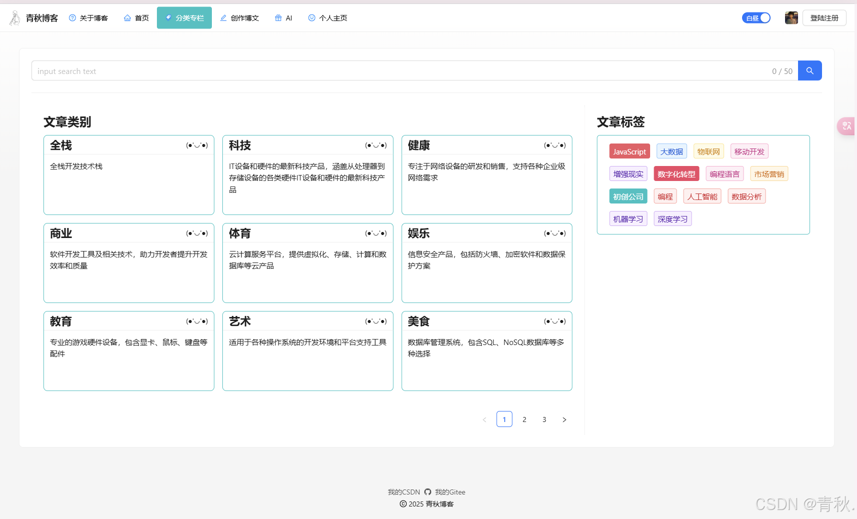
Task: Go to previous page with left chevron
Action: tap(484, 419)
